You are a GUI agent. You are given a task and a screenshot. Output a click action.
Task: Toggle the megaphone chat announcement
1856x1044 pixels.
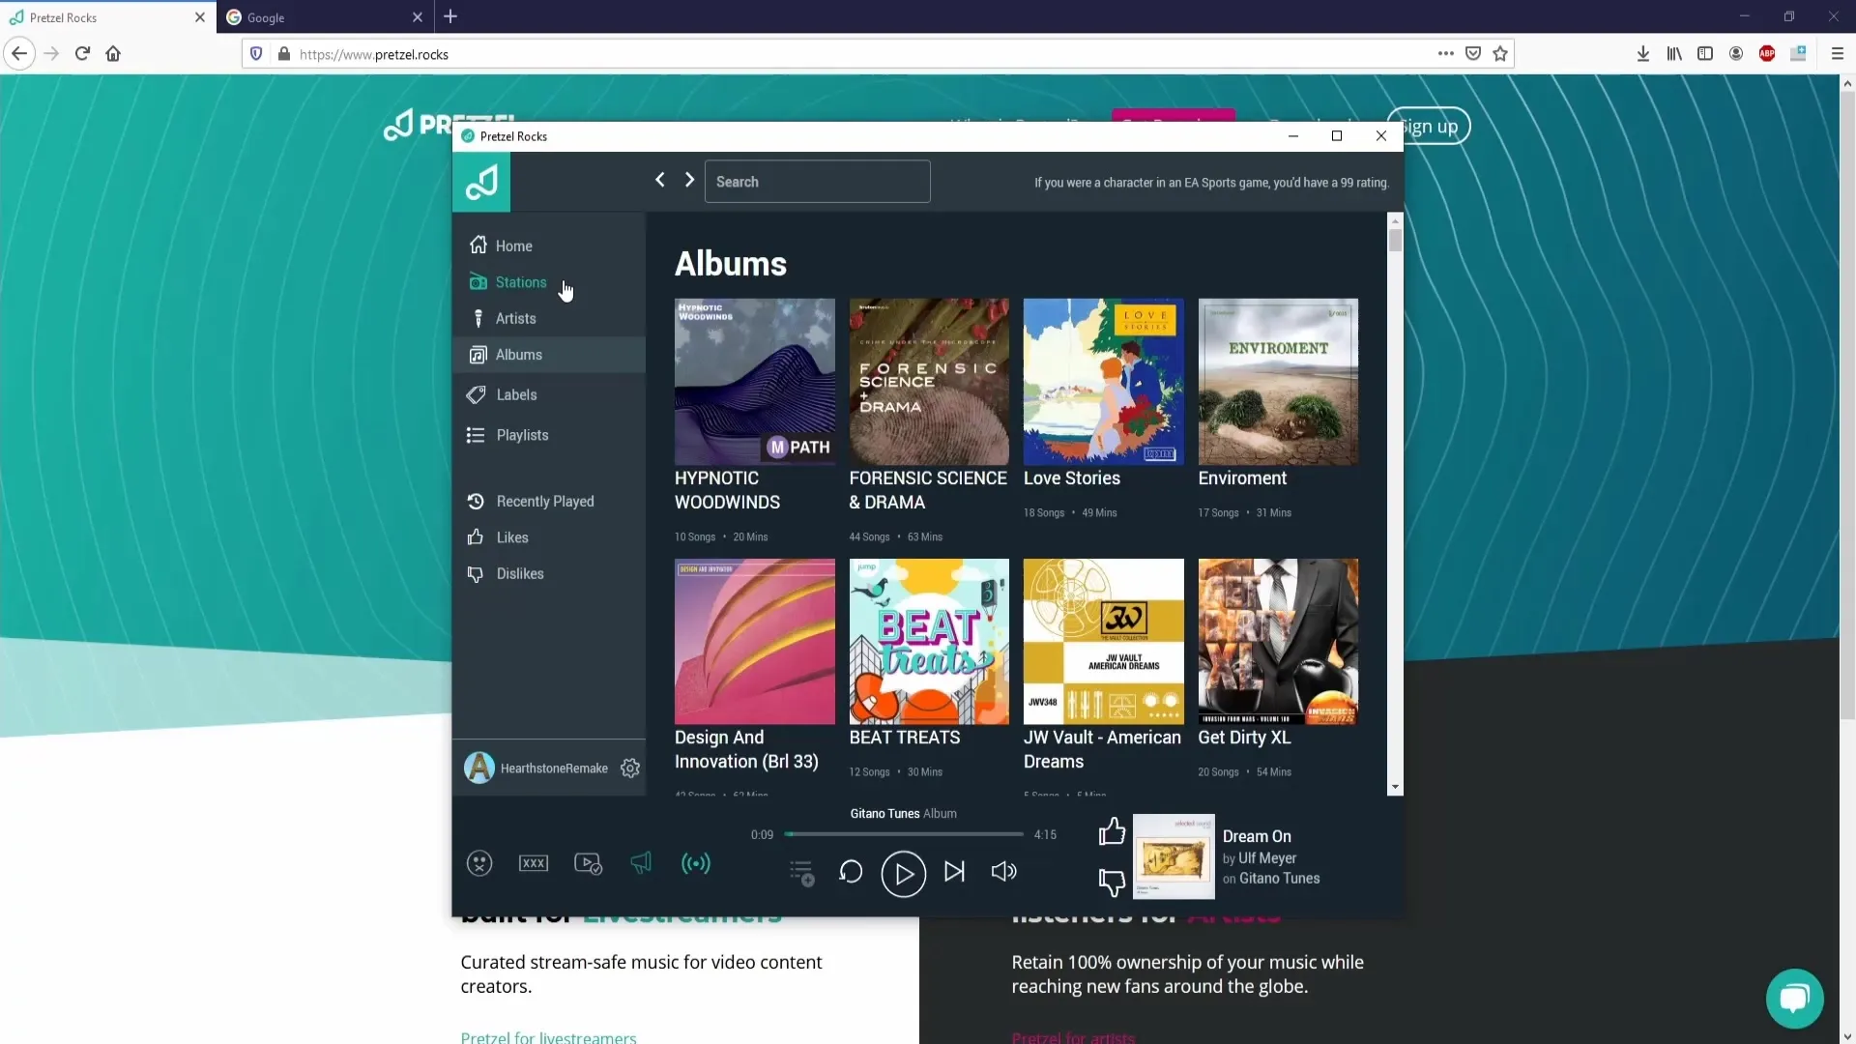(641, 862)
